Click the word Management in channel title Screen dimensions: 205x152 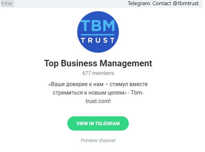click(126, 63)
